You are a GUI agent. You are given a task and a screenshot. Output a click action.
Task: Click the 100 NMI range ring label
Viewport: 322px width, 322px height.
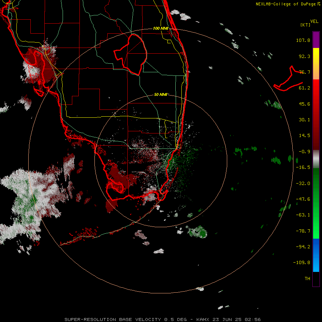pyautogui.click(x=161, y=28)
